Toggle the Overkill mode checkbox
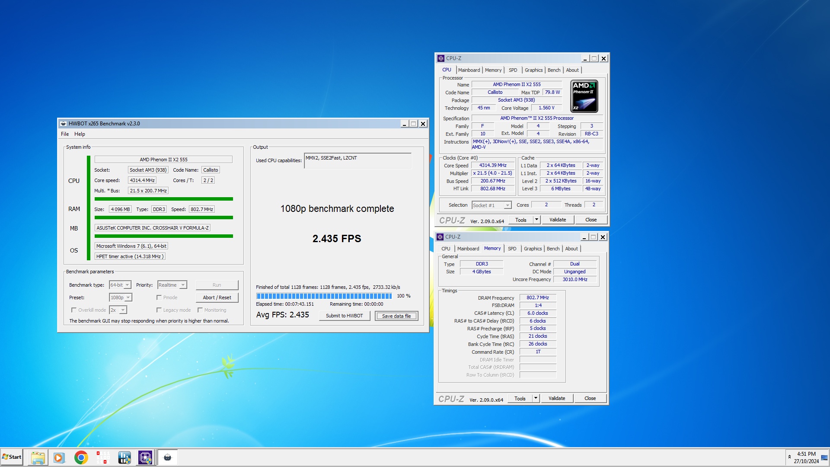 (74, 310)
